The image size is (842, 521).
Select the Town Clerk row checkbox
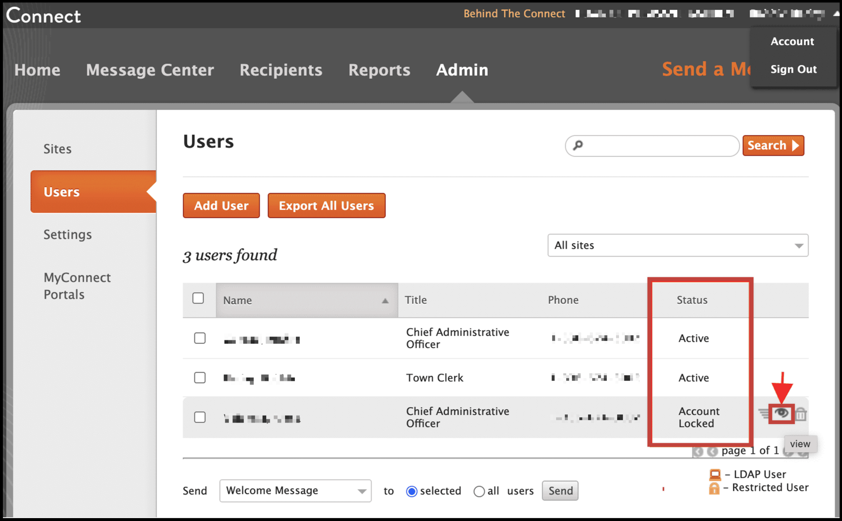coord(199,378)
